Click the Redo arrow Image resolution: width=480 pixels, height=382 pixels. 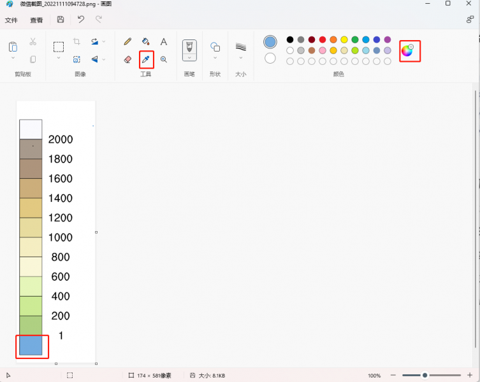click(x=99, y=20)
